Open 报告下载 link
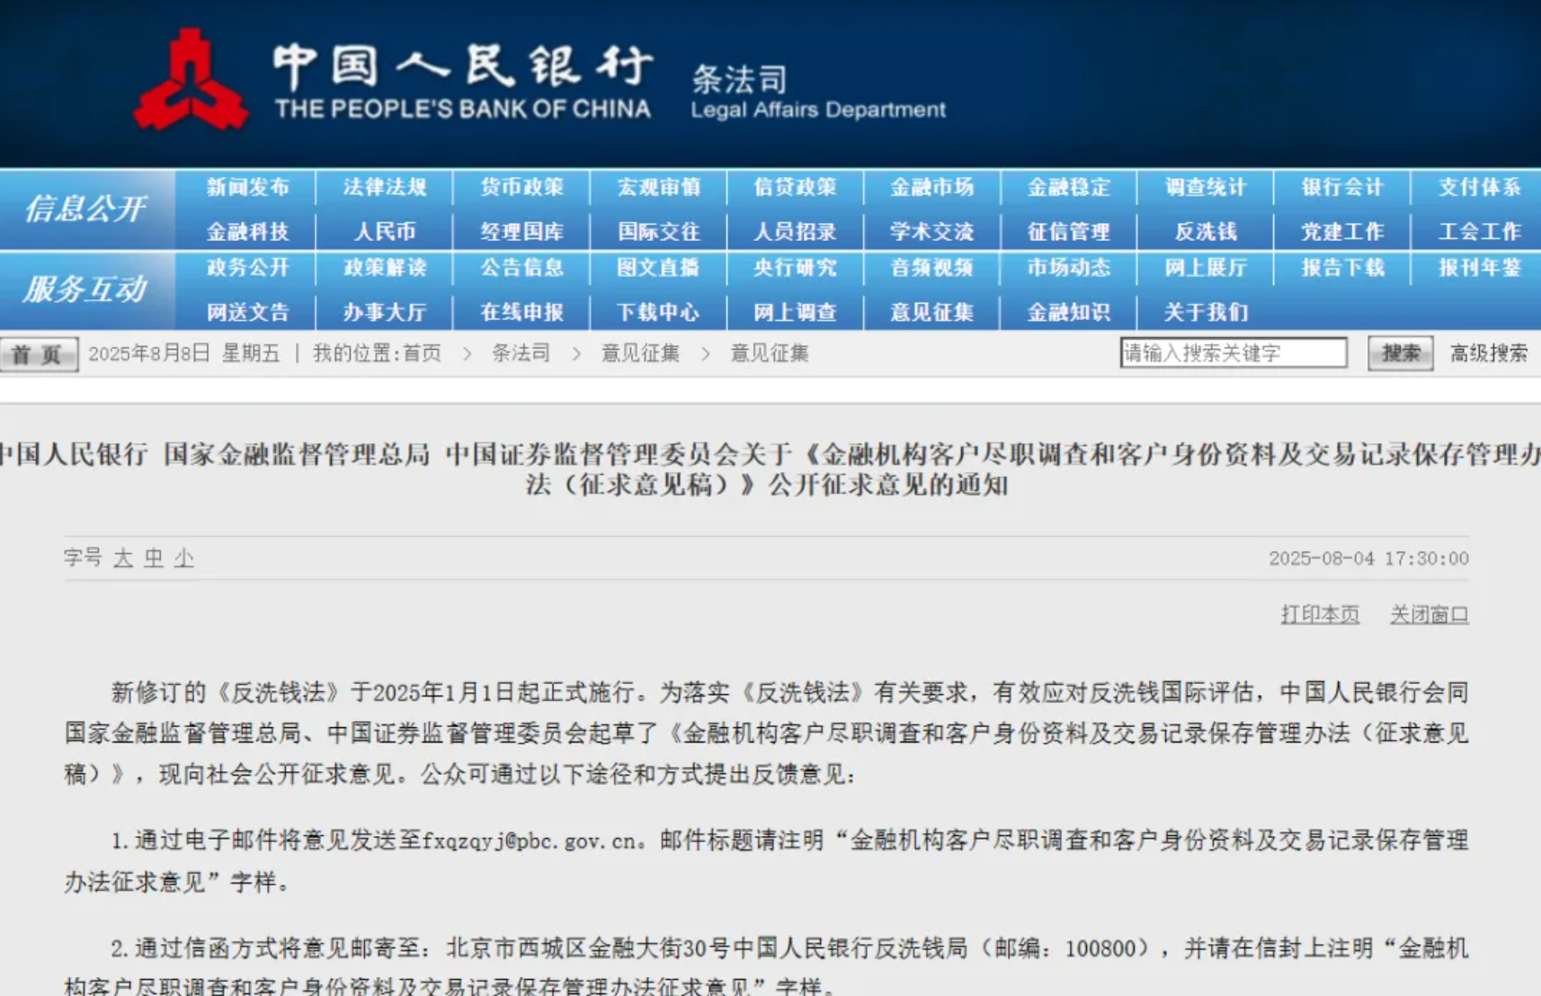Viewport: 1541px width, 996px height. (x=1342, y=268)
